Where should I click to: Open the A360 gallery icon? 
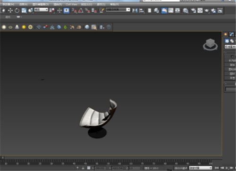tap(220, 10)
